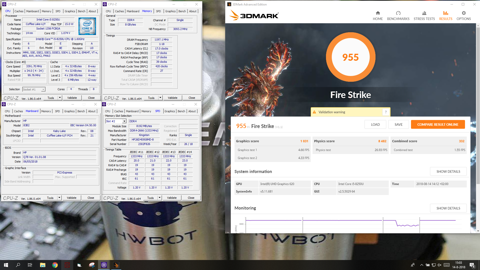Click title bar icon of CPU-Z Memory window
Viewport: 480px width, 270px height.
click(105, 4)
